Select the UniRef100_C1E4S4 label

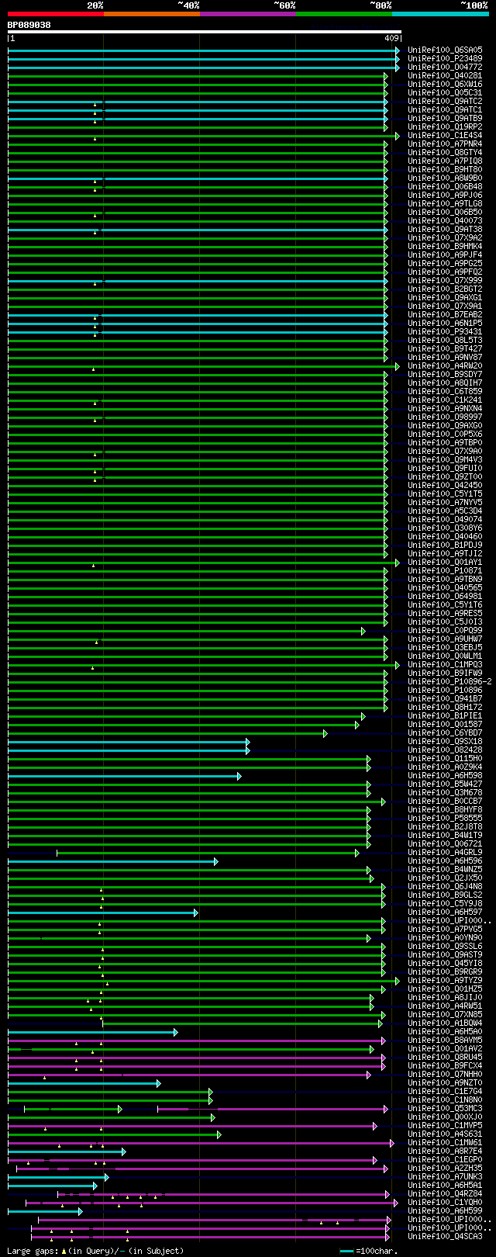(445, 136)
